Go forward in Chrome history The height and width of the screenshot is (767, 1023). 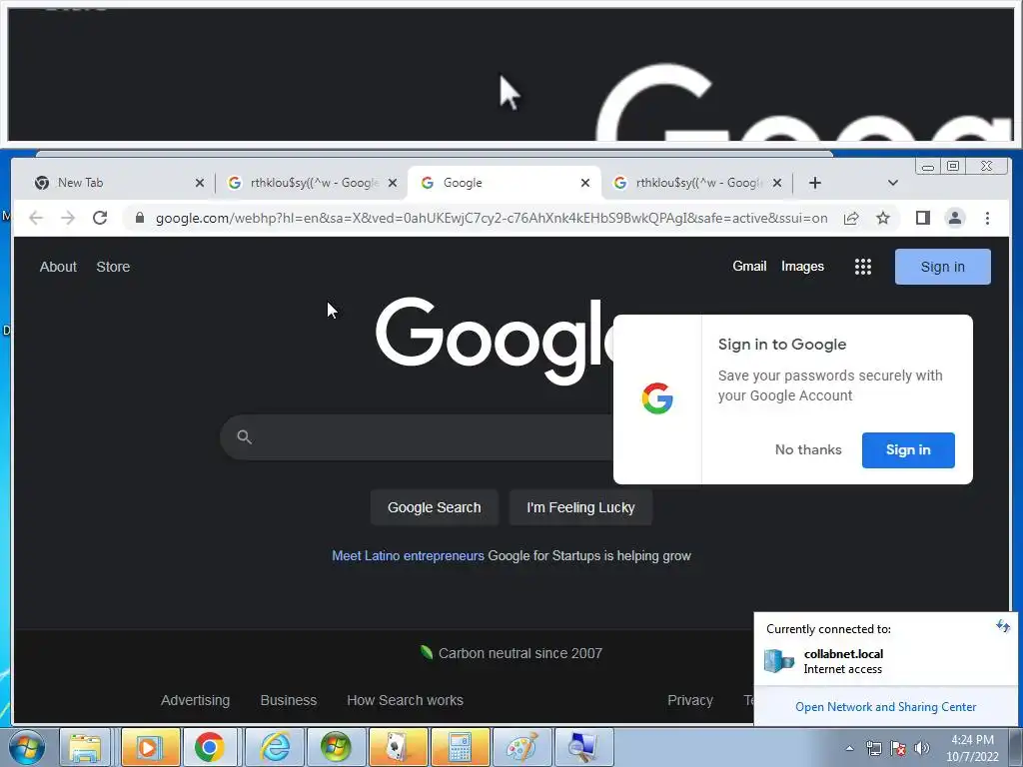68,218
